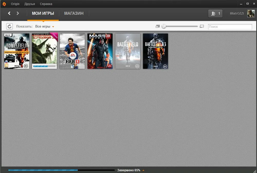Expand download details beside Завершено 65%
This screenshot has width=257, height=173.
pyautogui.click(x=143, y=170)
